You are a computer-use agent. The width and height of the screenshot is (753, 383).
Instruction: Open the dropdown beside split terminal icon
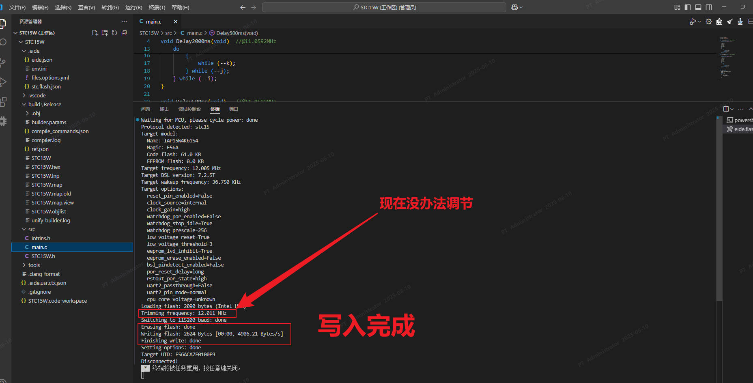coord(732,109)
